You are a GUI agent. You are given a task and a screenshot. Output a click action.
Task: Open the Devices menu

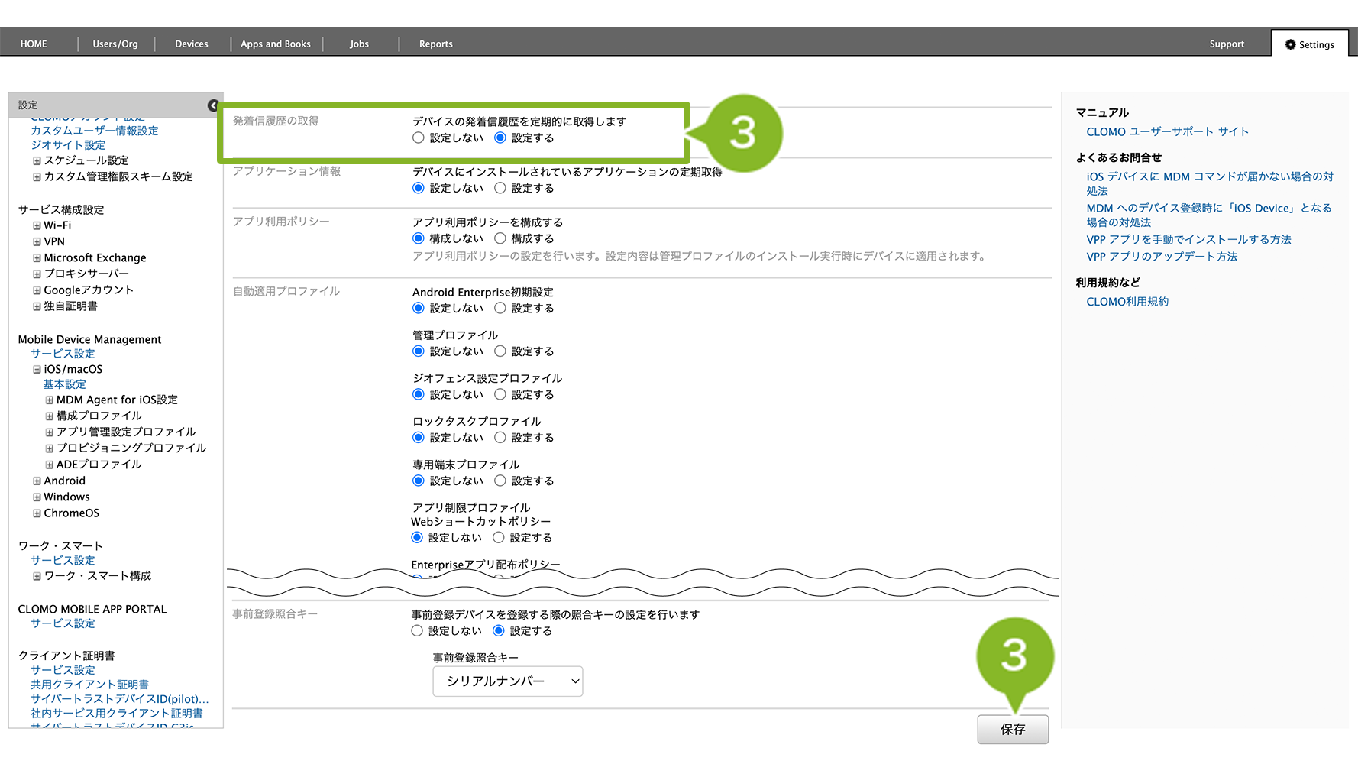191,44
